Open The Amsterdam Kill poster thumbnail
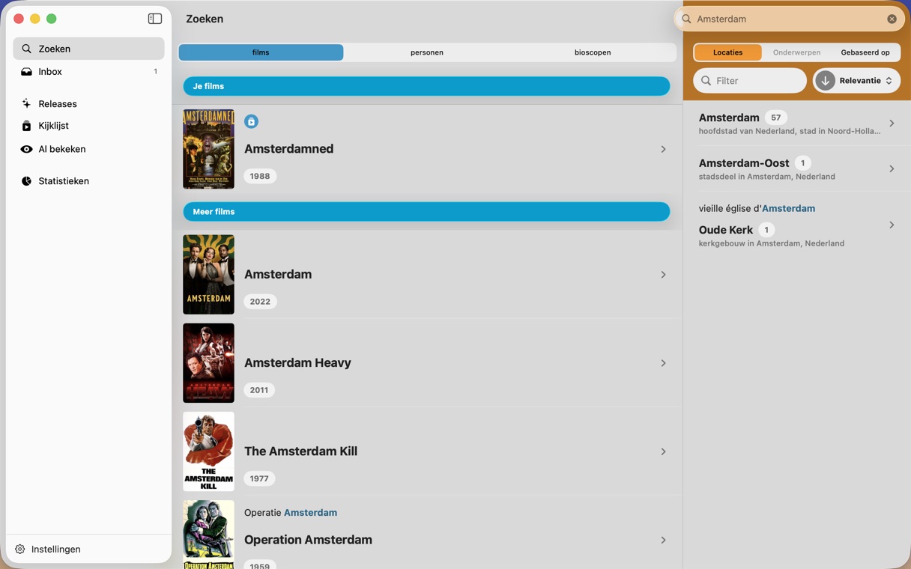911x569 pixels. [x=208, y=451]
